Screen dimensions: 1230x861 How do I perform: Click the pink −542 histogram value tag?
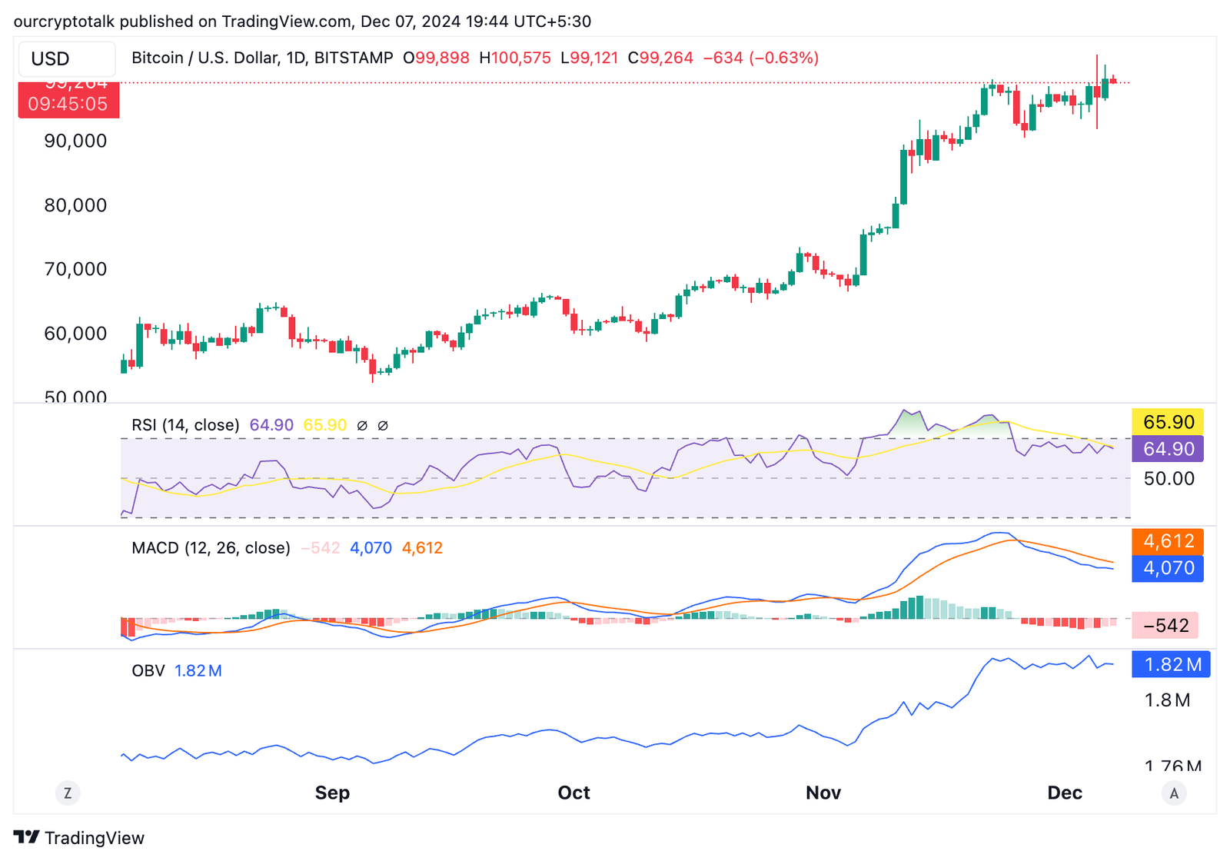(x=1165, y=626)
